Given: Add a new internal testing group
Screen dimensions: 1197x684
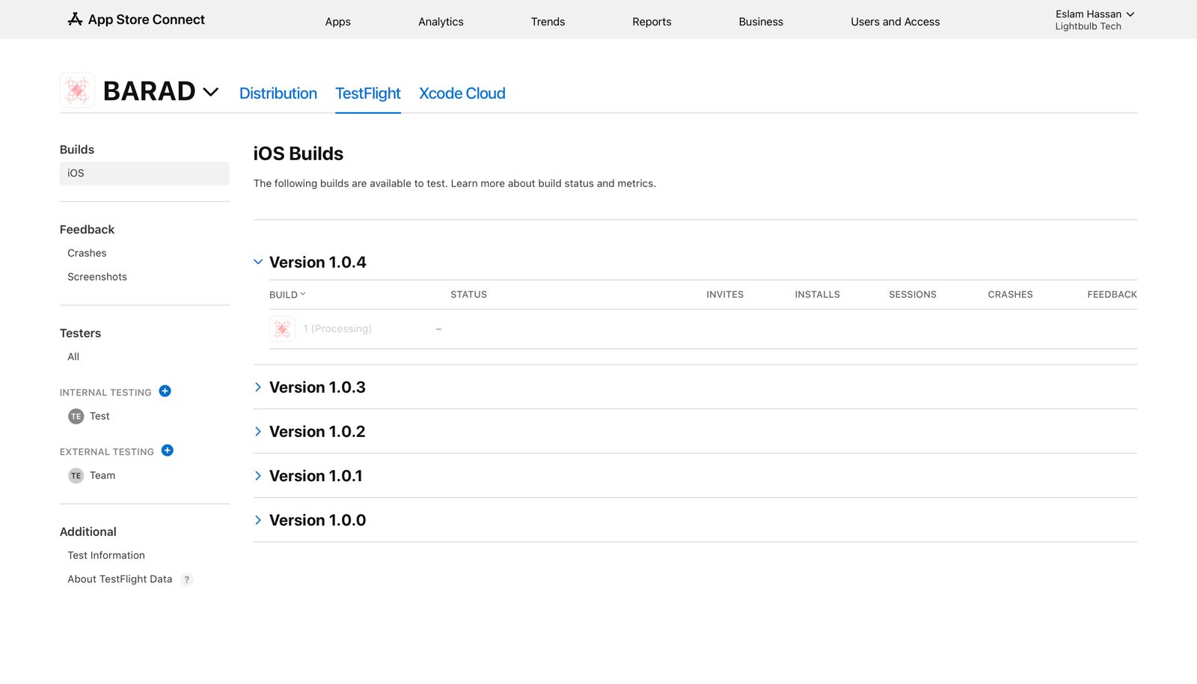Looking at the screenshot, I should (165, 391).
